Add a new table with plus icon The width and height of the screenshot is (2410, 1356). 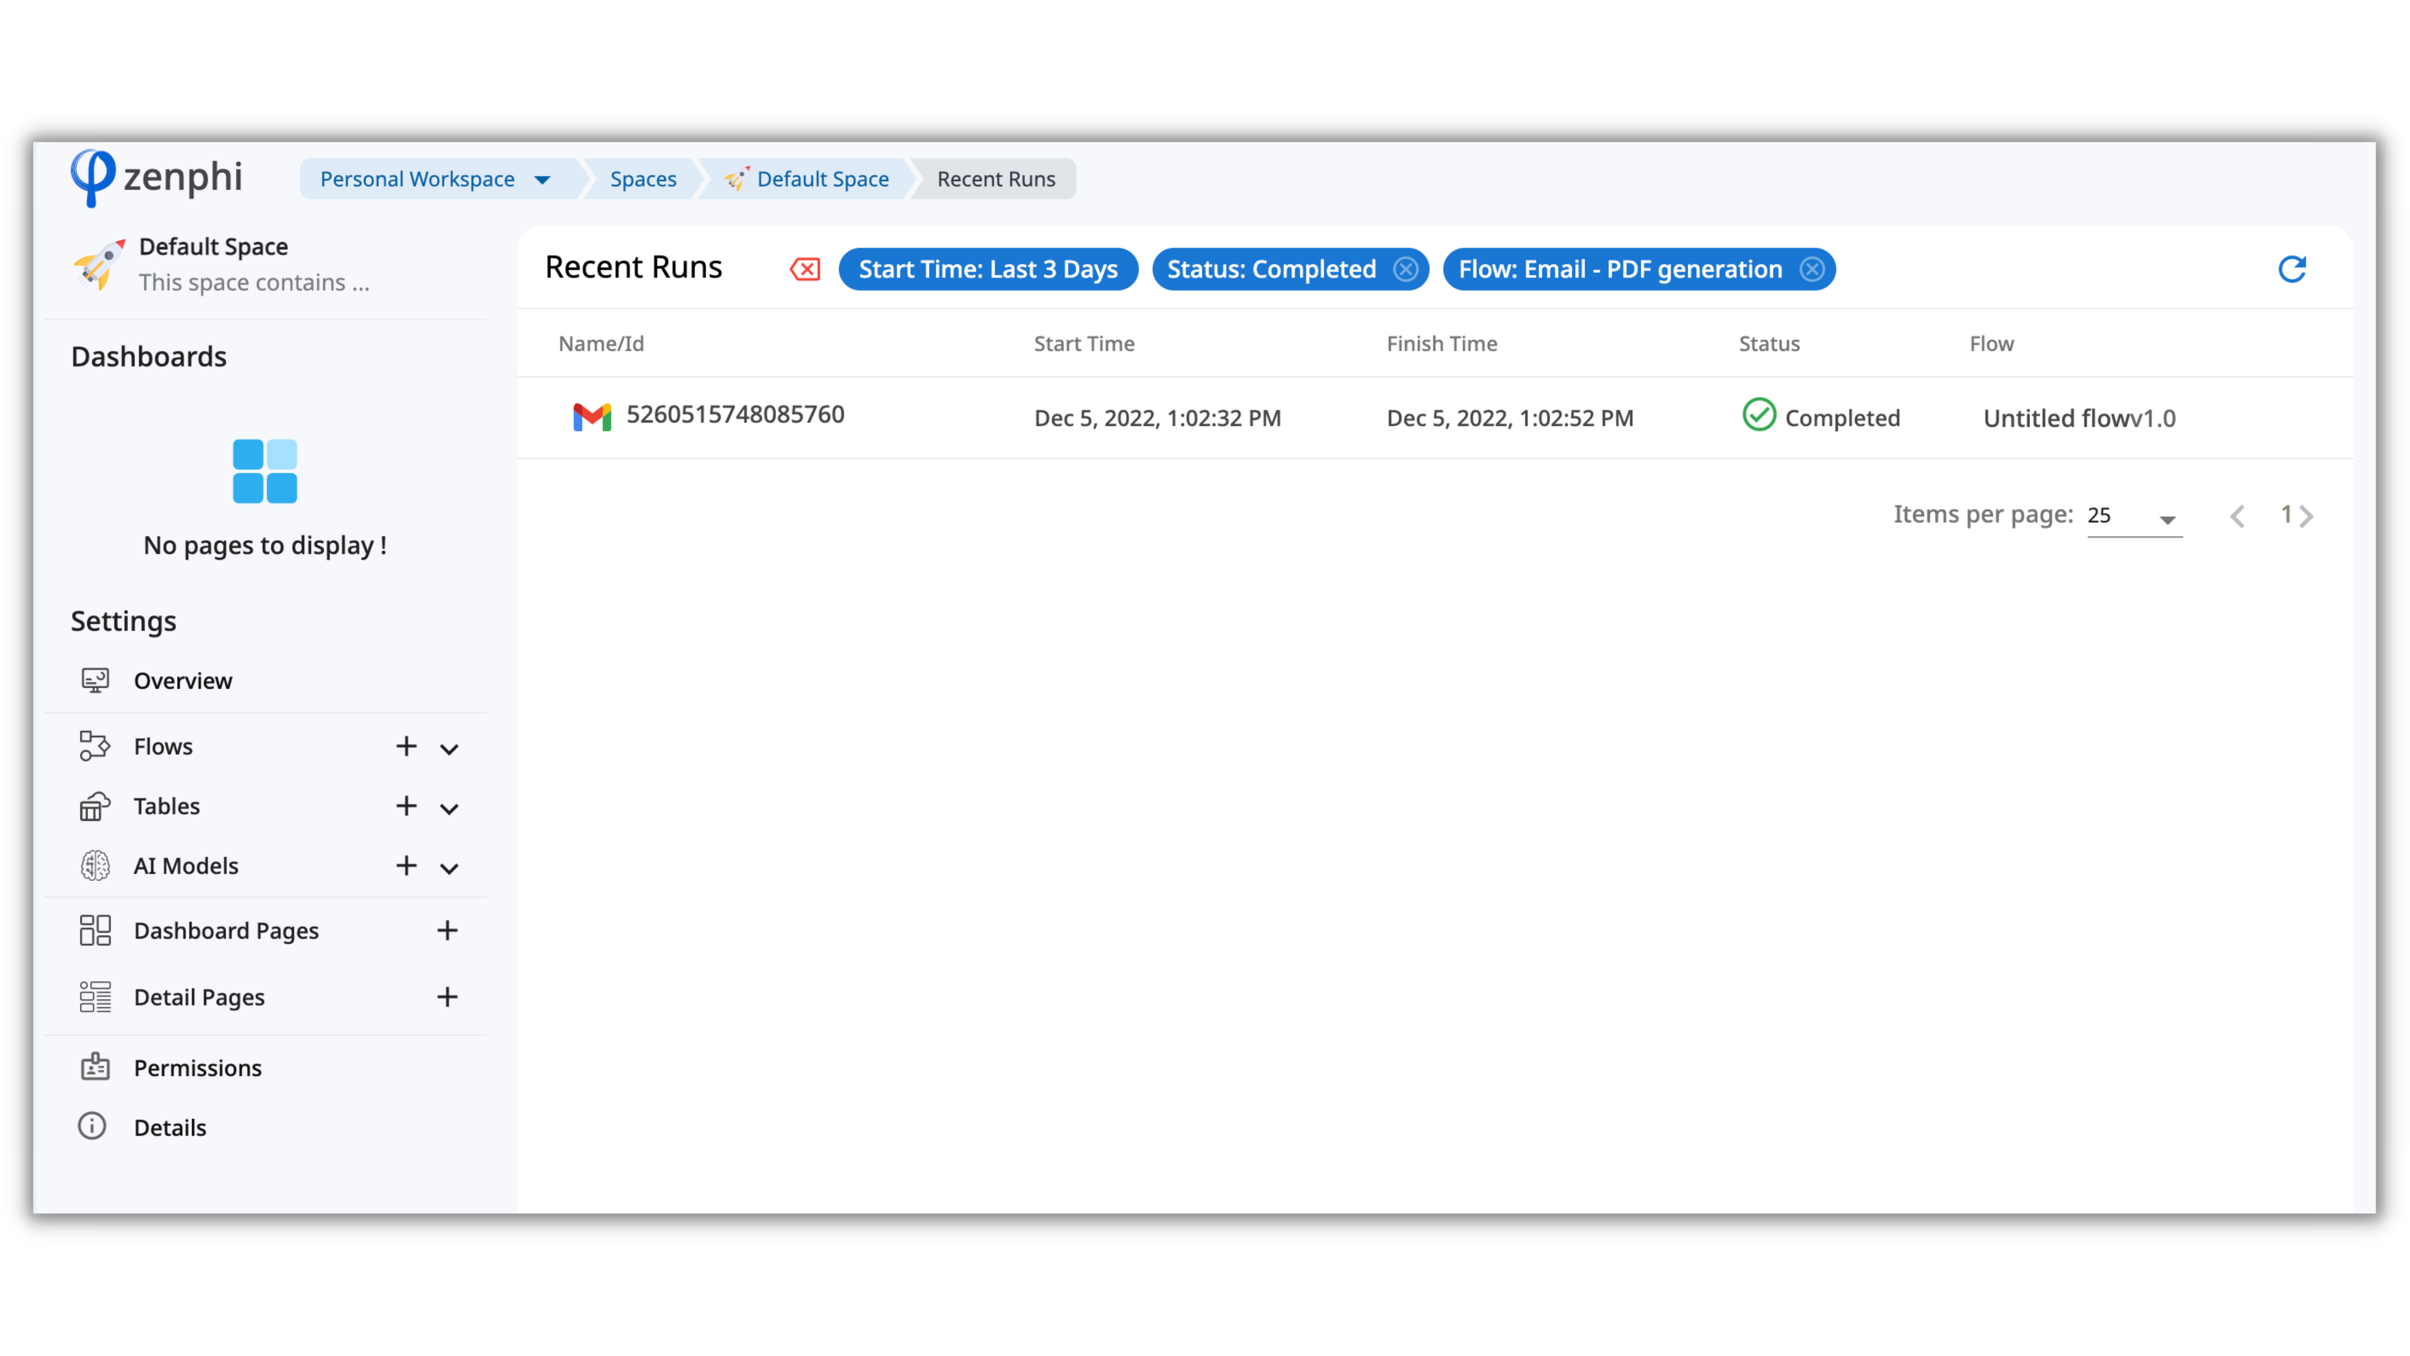[x=406, y=806]
